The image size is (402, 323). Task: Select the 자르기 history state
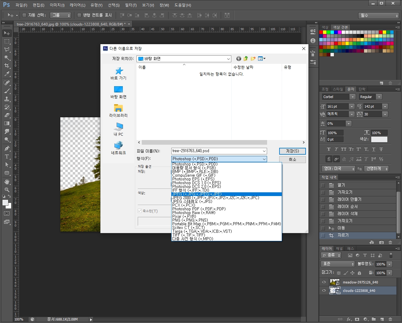[358, 235]
